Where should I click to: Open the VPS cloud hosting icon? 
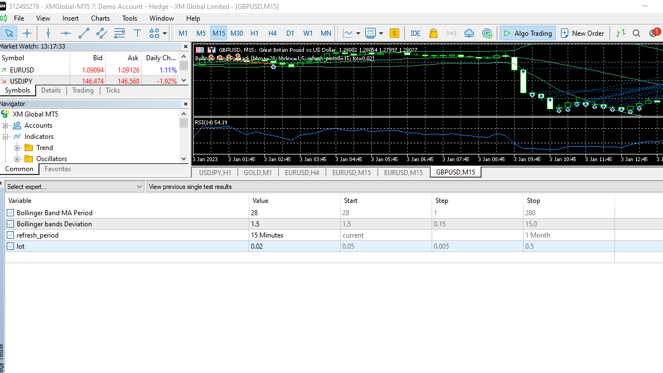(469, 33)
